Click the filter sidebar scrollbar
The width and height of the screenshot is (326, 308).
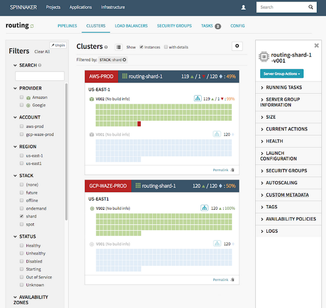tap(66, 152)
